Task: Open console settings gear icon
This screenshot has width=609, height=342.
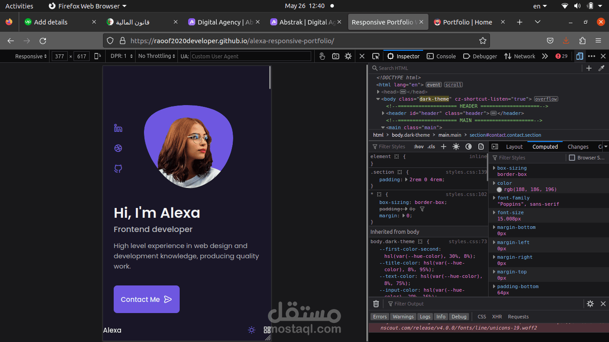Action: [590, 304]
